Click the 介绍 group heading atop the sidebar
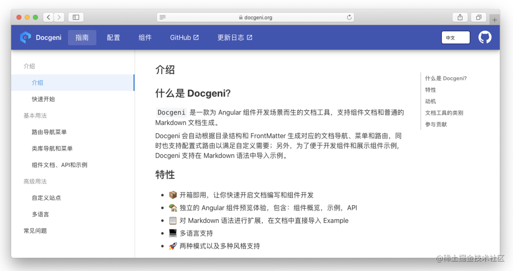 click(x=29, y=66)
